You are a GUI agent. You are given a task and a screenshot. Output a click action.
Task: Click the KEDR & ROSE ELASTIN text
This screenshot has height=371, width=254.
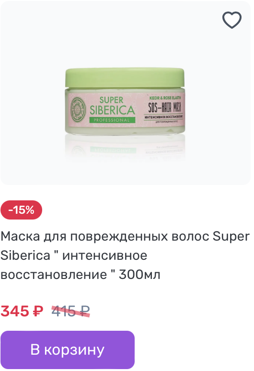pos(165,98)
